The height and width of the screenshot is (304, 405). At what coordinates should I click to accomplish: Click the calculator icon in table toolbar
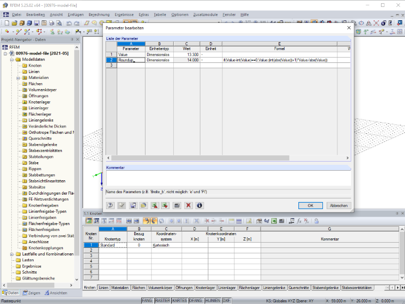[281, 221]
